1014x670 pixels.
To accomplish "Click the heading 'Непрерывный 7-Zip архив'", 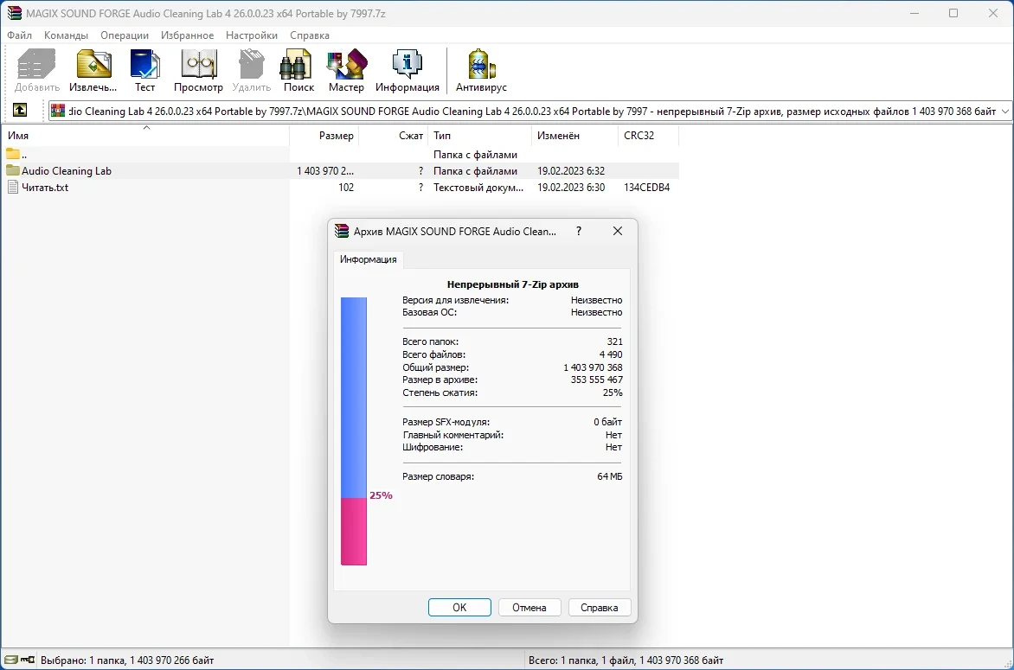I will click(513, 284).
